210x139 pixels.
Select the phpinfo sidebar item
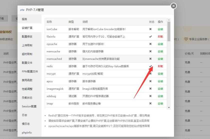point(27,132)
